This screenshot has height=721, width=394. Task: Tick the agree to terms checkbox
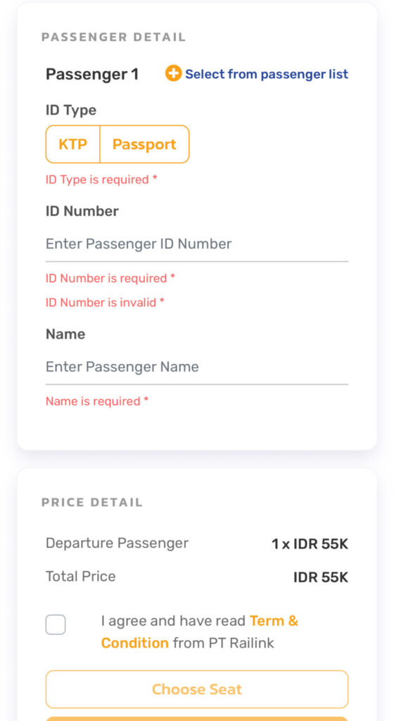tap(56, 625)
